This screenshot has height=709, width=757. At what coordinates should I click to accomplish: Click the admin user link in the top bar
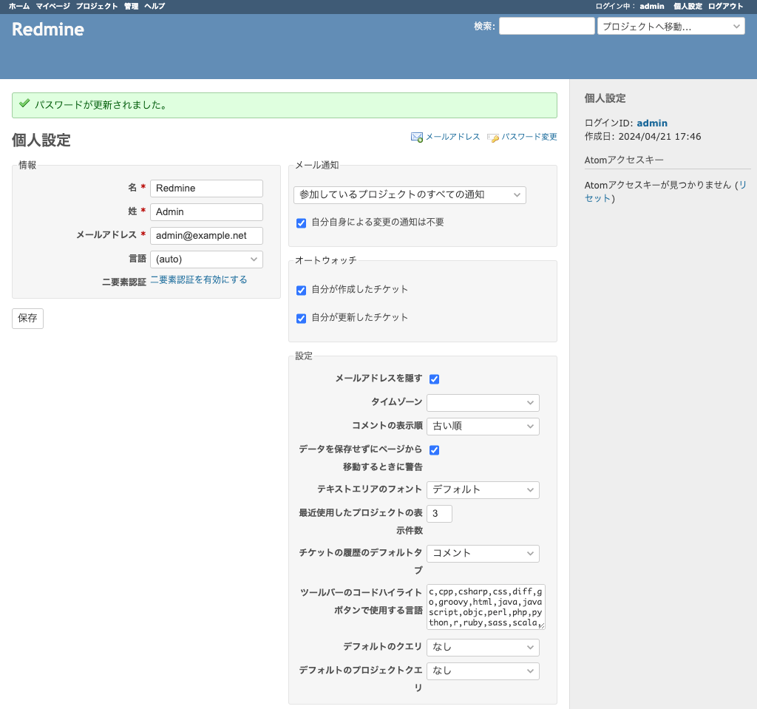[x=652, y=6]
